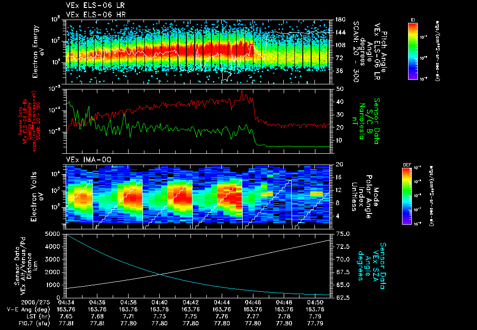Click the DEF color scale bar
This screenshot has height=330, width=477.
407,196
